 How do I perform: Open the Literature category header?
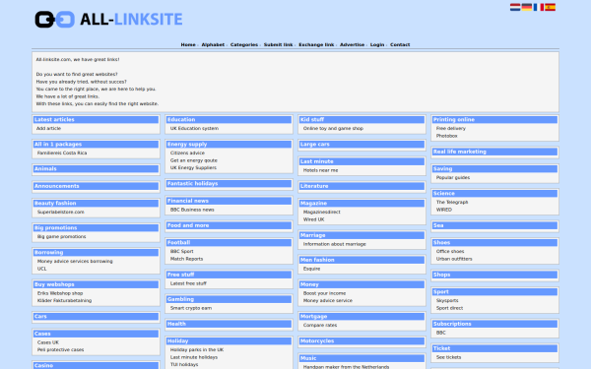[x=362, y=186]
